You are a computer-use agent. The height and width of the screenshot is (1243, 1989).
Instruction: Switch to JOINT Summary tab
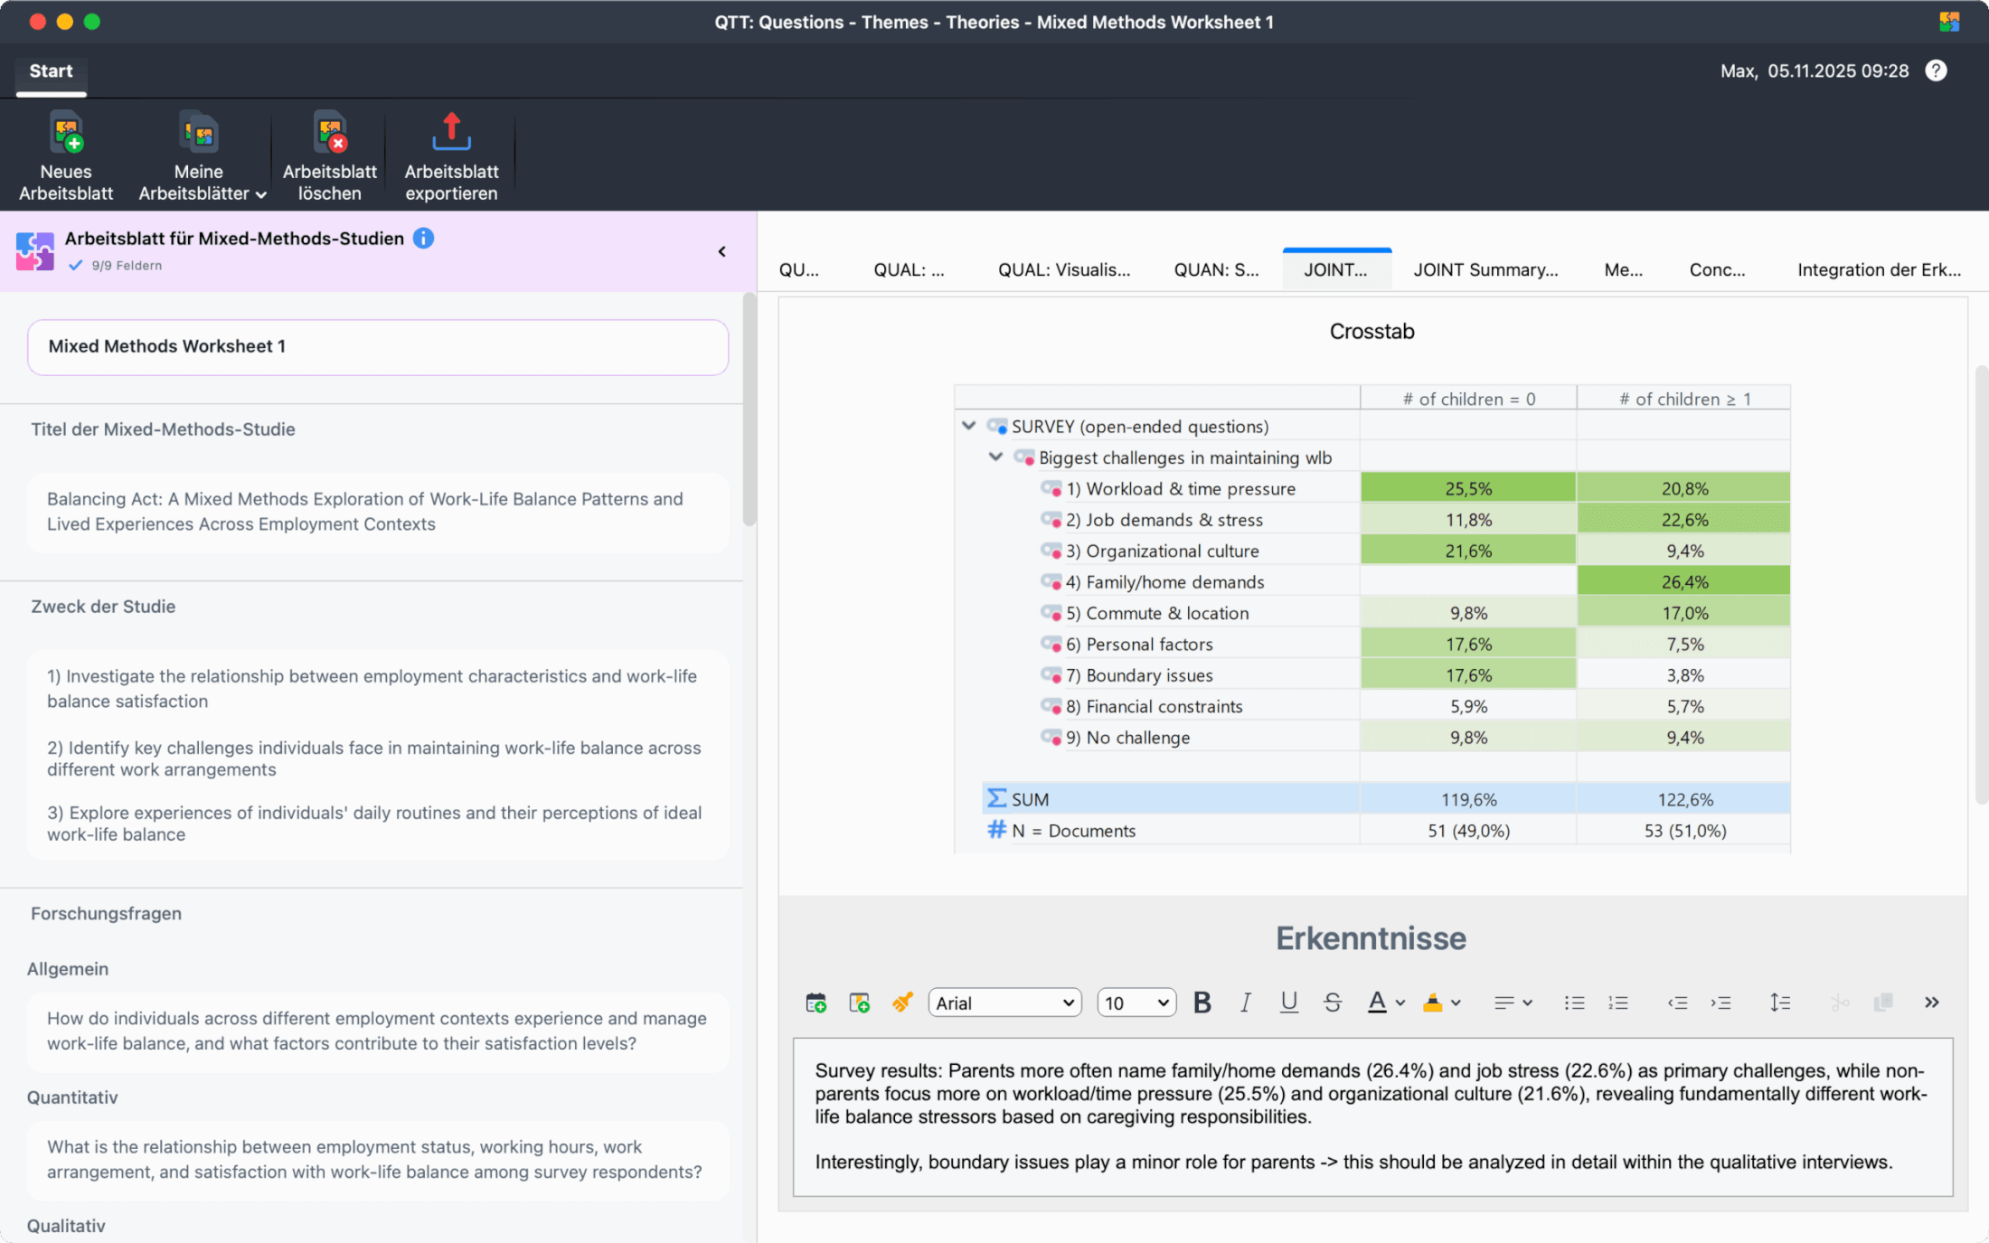(1485, 269)
